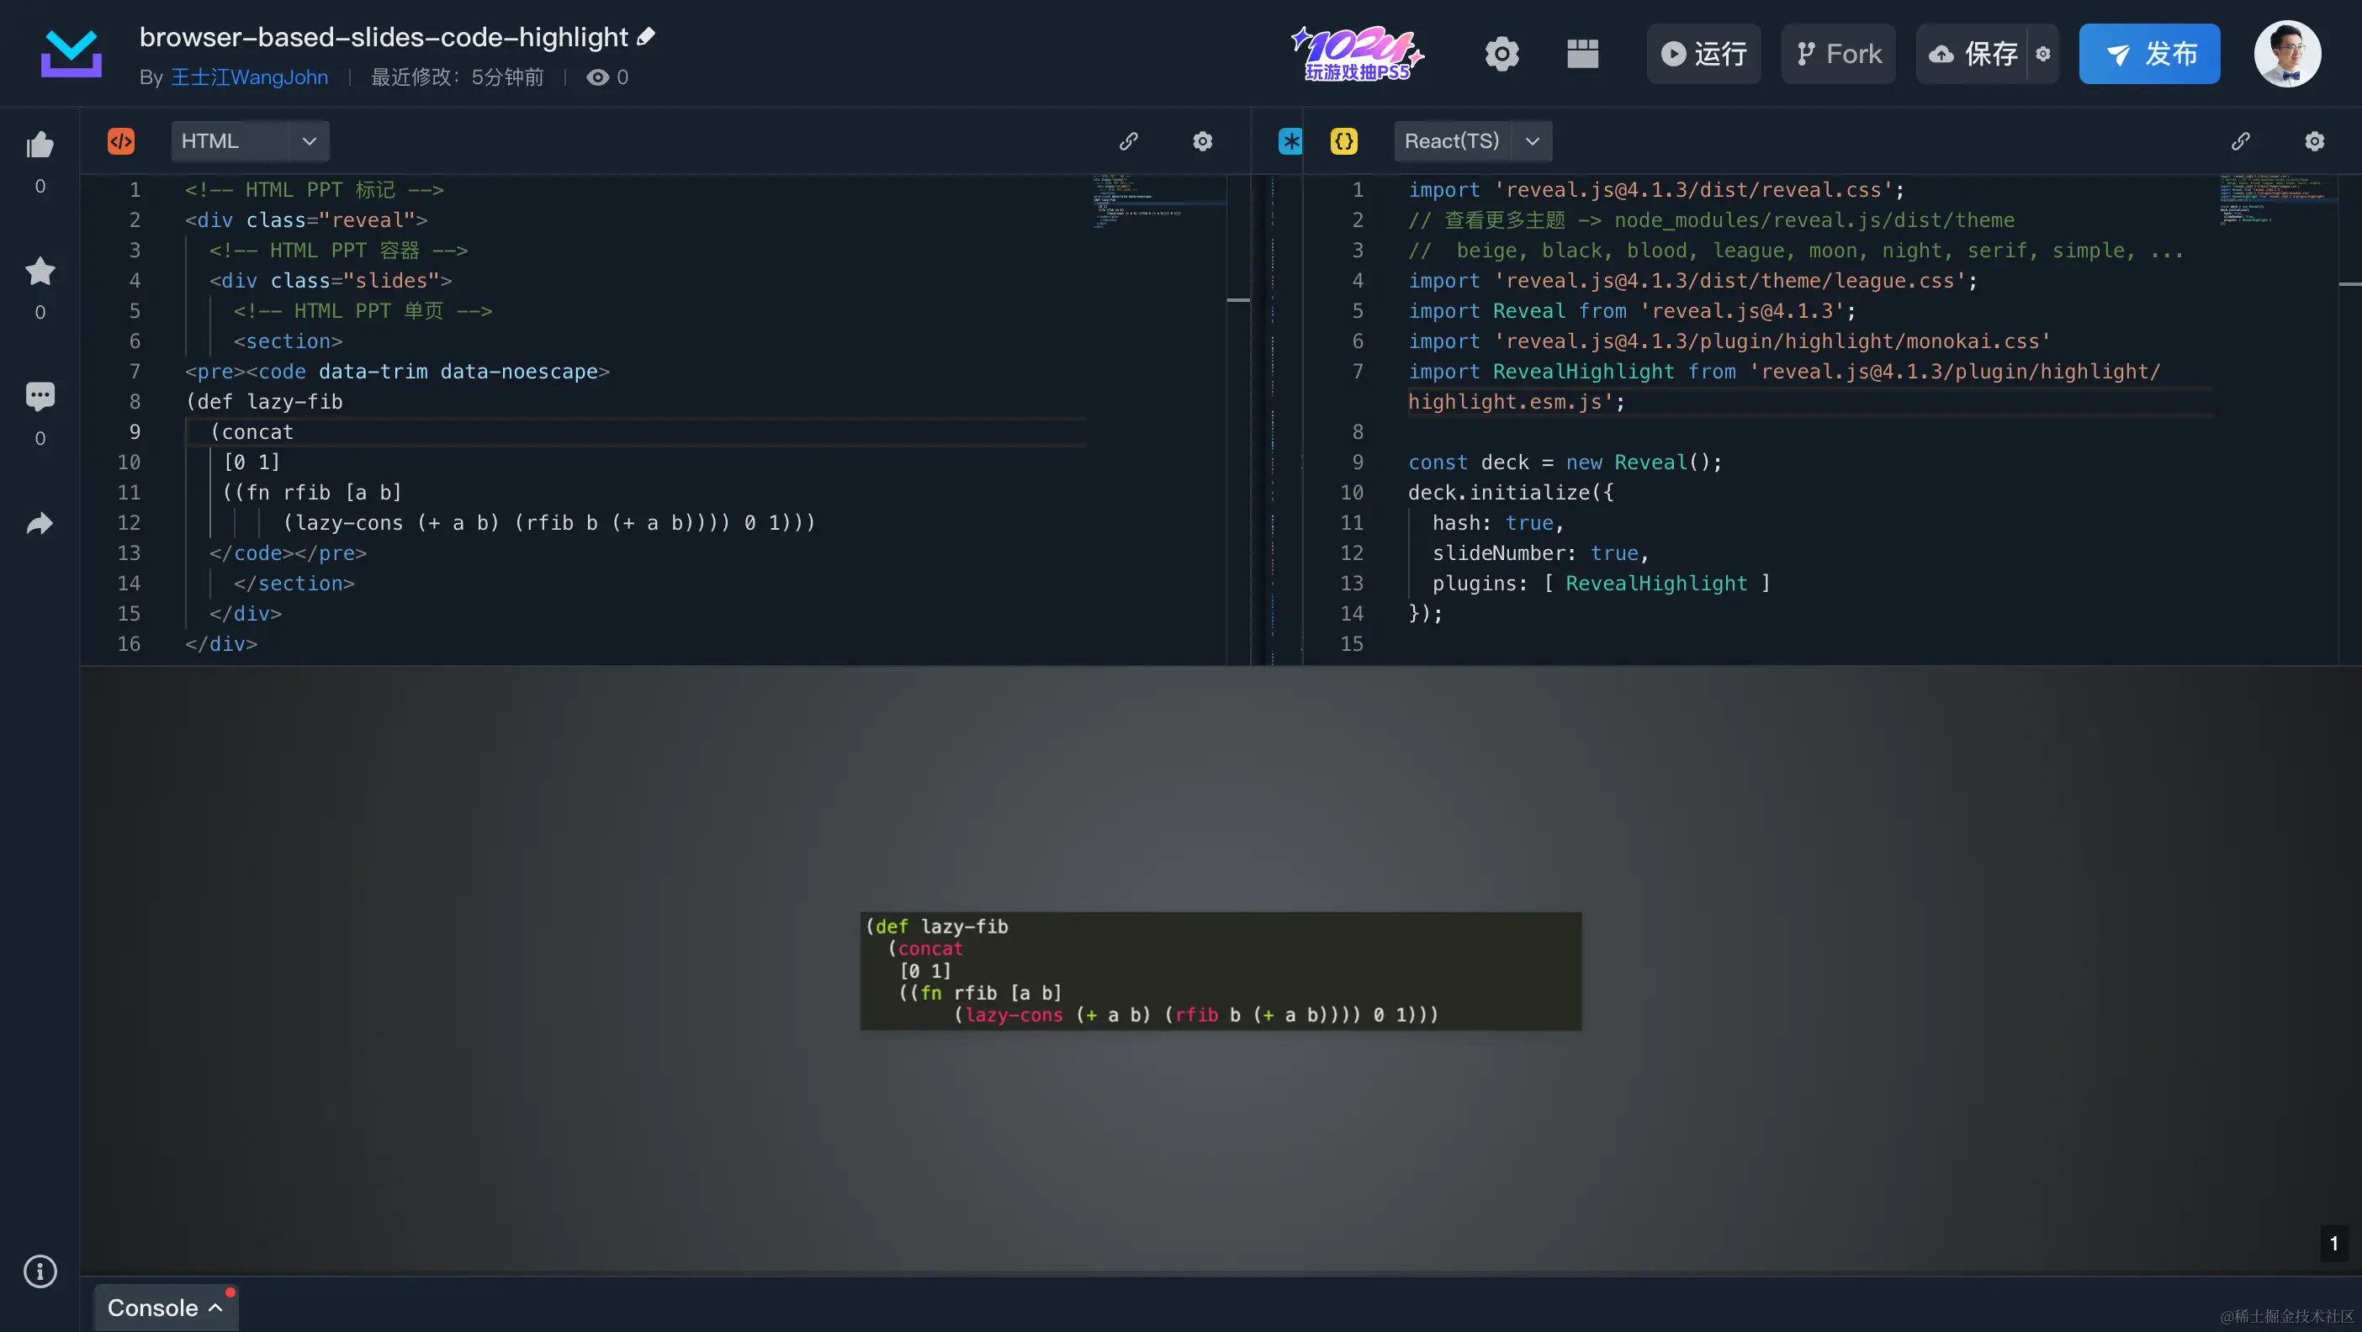Open the save options gear next to 保存
The height and width of the screenshot is (1332, 2362).
click(2044, 54)
